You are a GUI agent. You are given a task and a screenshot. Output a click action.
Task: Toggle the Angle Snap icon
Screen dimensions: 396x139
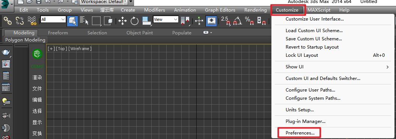pos(237,21)
